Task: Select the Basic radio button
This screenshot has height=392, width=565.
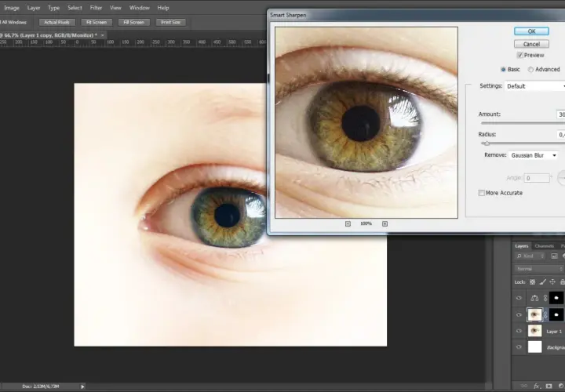Action: tap(503, 70)
